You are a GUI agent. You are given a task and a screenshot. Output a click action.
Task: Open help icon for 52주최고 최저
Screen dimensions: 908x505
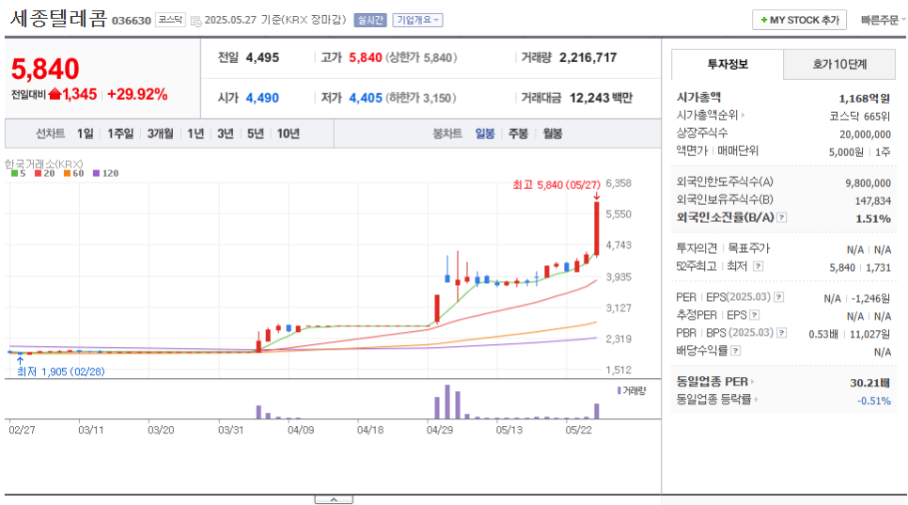coord(758,266)
